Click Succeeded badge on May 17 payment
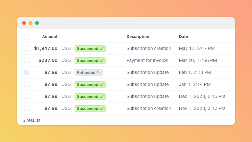252x142 pixels. (x=90, y=48)
